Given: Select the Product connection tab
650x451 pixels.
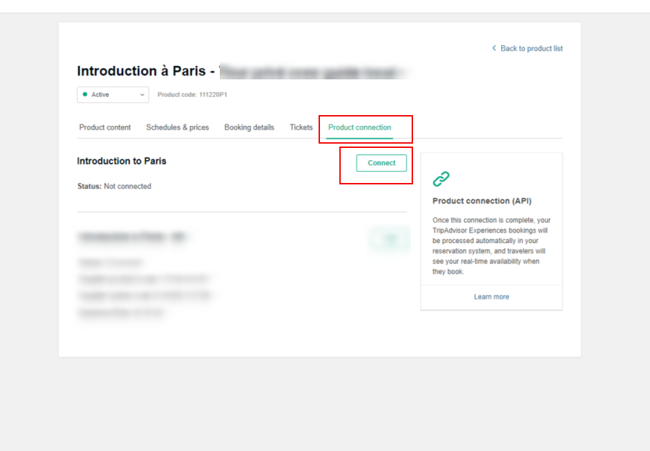Looking at the screenshot, I should coord(359,127).
